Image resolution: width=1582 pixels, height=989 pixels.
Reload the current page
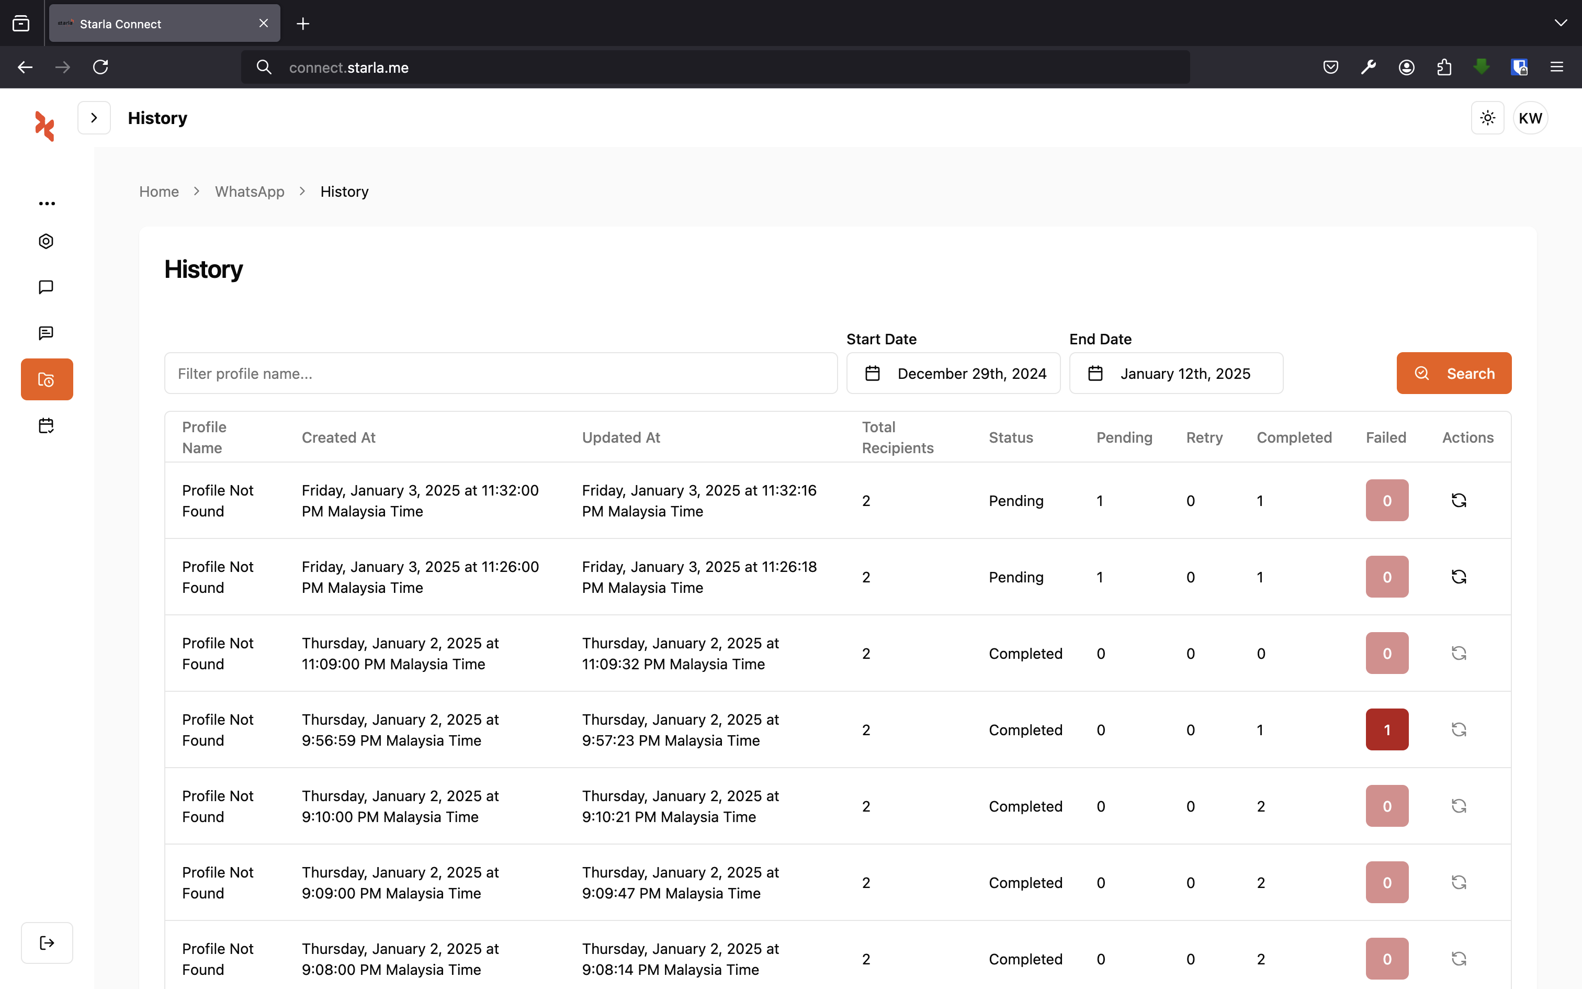[100, 68]
